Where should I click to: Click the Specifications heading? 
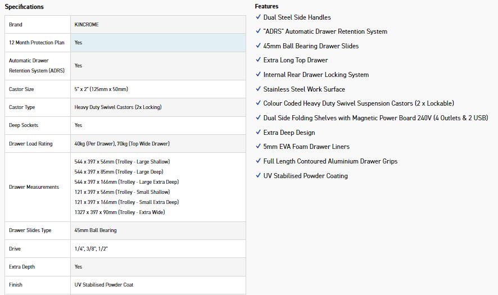pyautogui.click(x=24, y=7)
